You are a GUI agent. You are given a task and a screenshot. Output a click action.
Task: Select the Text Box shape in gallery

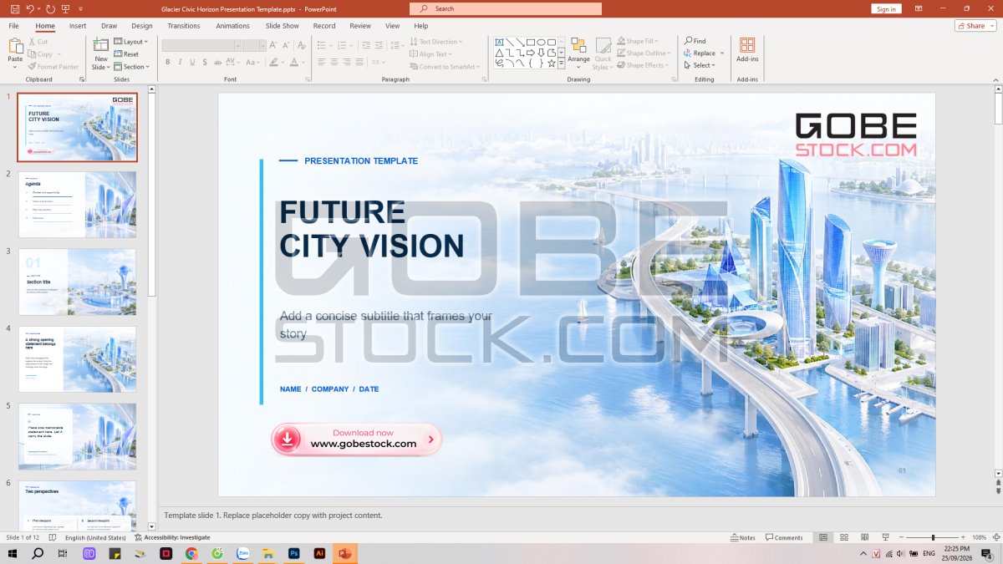[499, 42]
